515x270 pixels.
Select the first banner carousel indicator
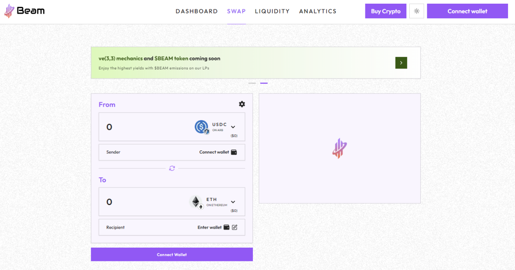tap(252, 83)
